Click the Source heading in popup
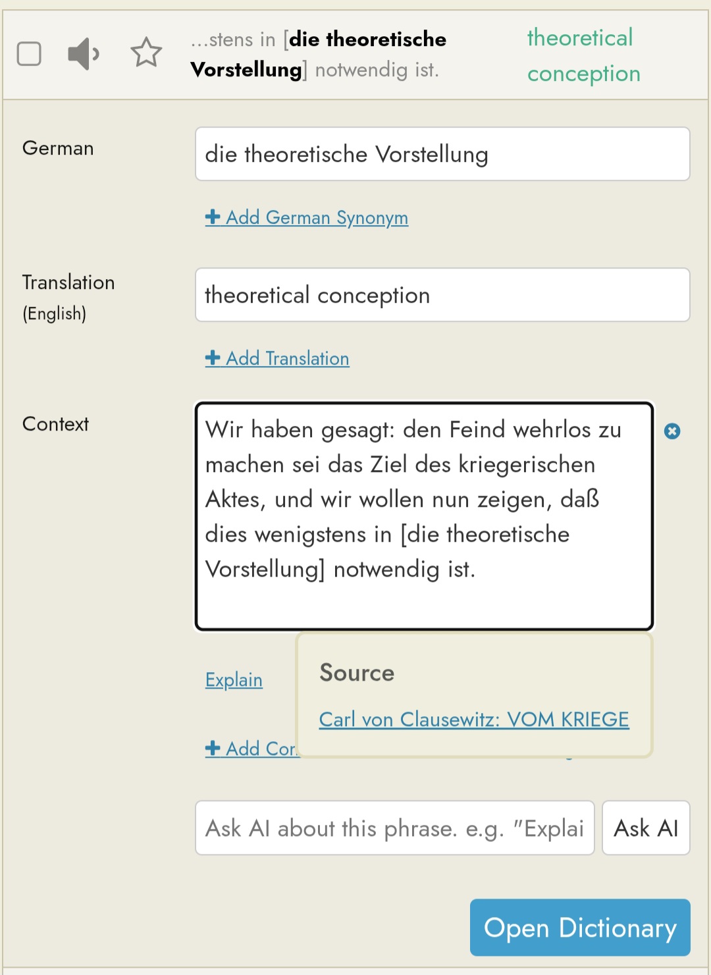711x975 pixels. pos(357,673)
